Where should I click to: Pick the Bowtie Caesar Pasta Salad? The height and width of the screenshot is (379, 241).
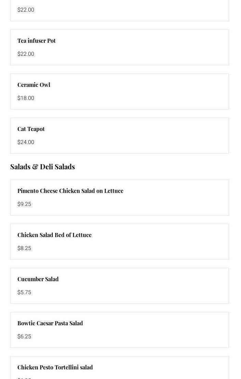pyautogui.click(x=50, y=323)
